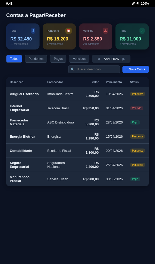Viewport: 155px width, 264px height.
Task: Click Pago badge on Fornecedor Materiais row
Action: [x=135, y=122]
